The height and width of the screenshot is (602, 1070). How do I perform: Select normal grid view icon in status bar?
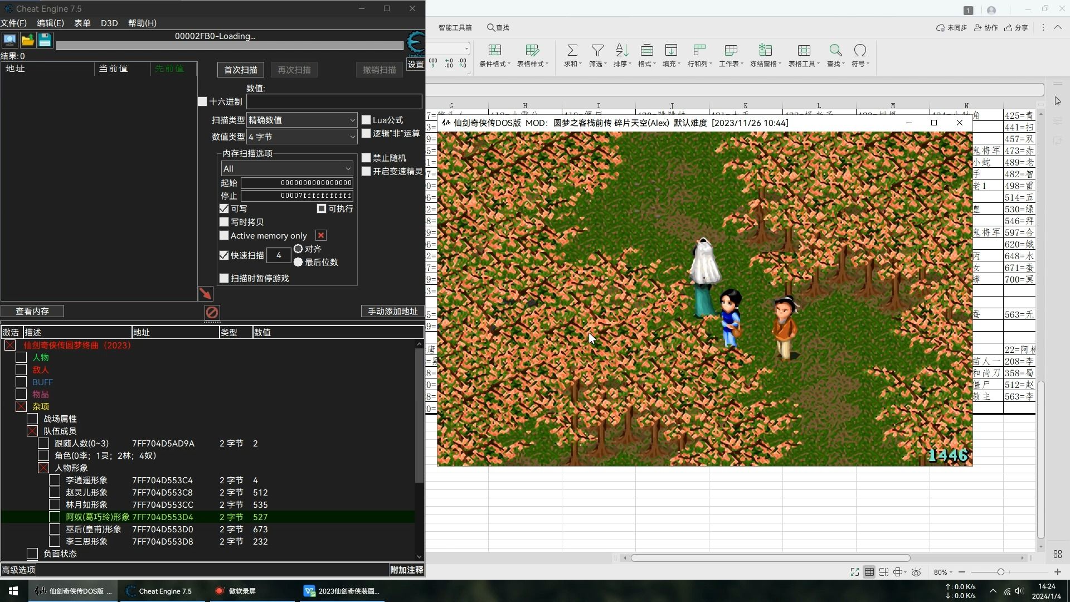[x=869, y=572]
